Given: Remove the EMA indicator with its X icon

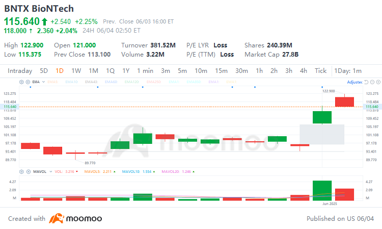Looking at the screenshot, I should click(x=28, y=82).
